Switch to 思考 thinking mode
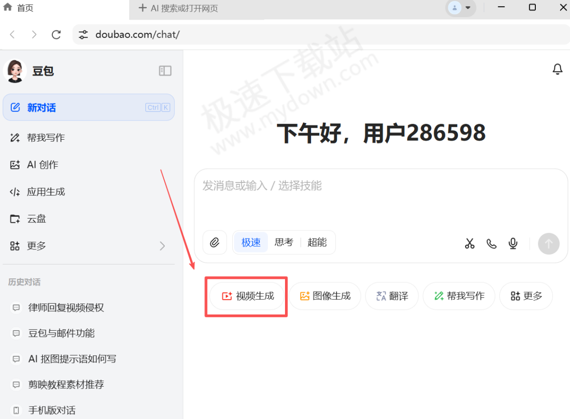570x419 pixels. tap(284, 242)
